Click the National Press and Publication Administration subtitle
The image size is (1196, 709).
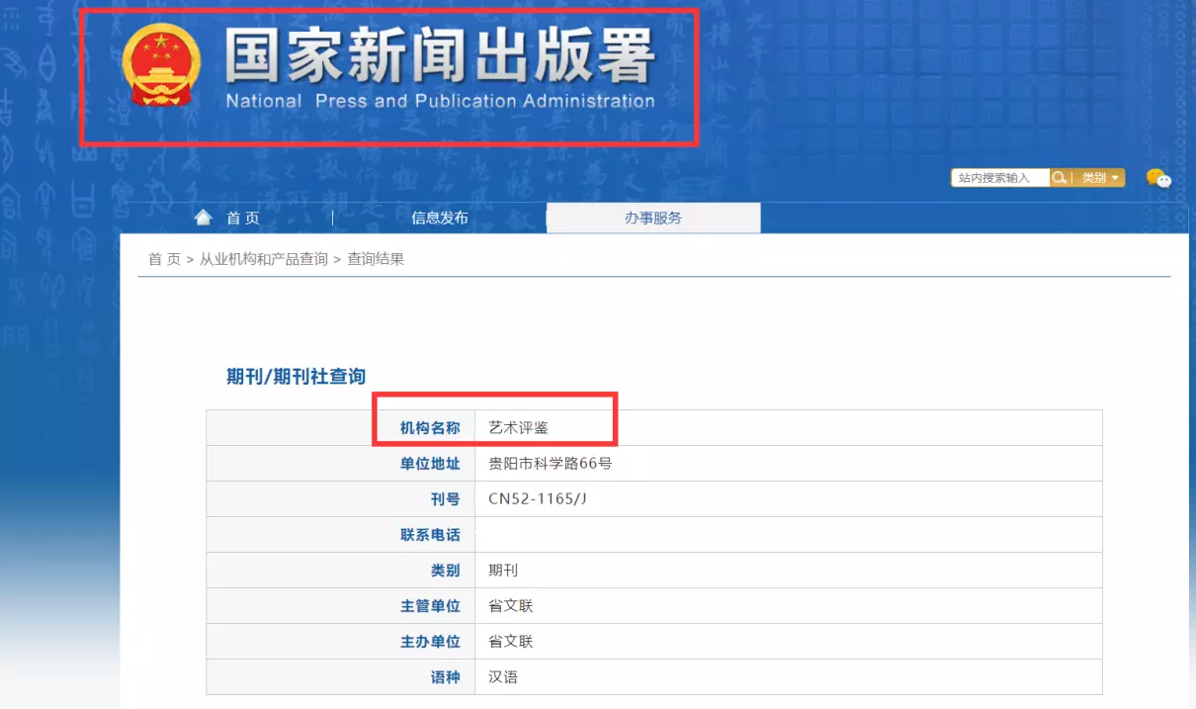tap(440, 101)
